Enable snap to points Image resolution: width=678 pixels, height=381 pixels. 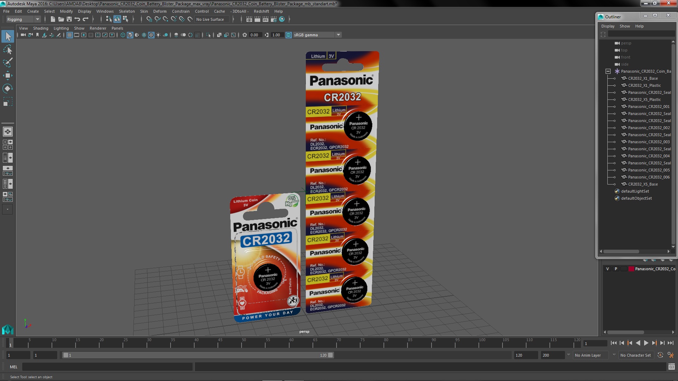(x=165, y=19)
